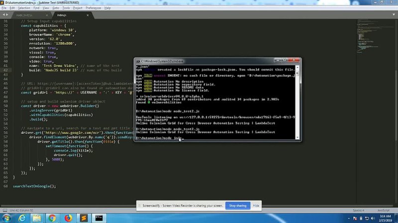Image resolution: width=398 pixels, height=223 pixels.
Task: Show hidden tray icons arrow
Action: (x=349, y=218)
